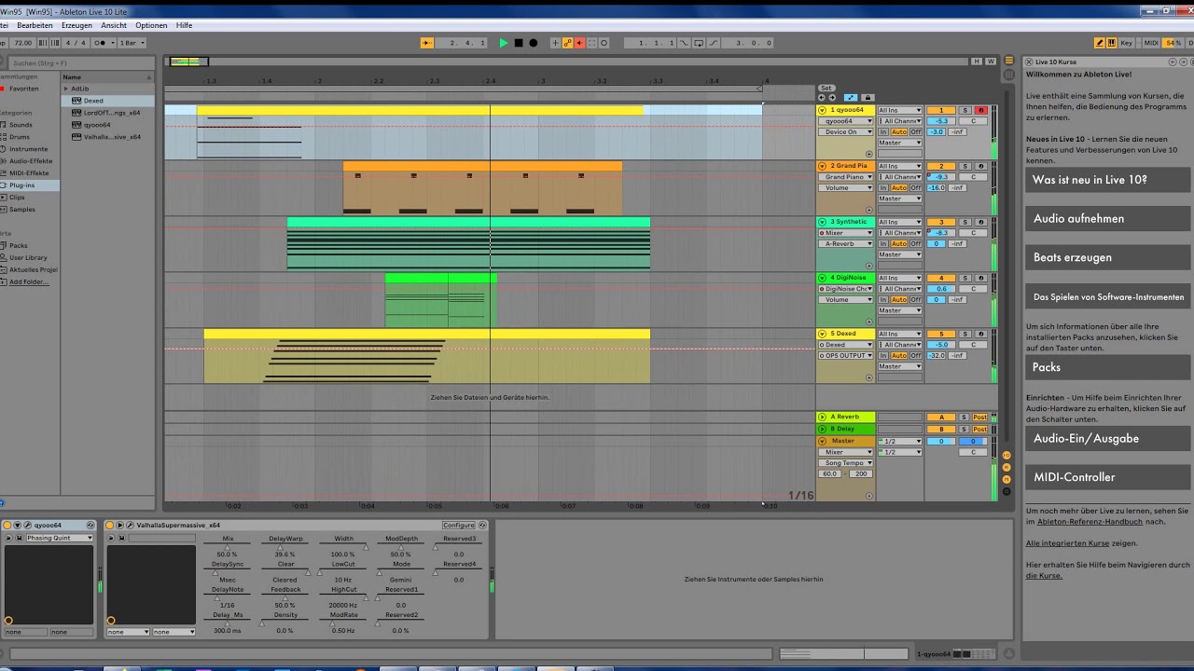
Task: Open track 5 Dexed device chooser dropdown
Action: [x=845, y=344]
